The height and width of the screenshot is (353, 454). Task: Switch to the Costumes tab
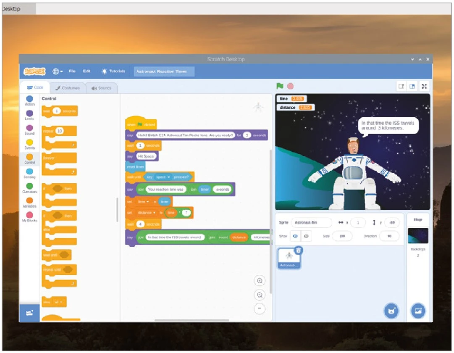click(x=68, y=88)
